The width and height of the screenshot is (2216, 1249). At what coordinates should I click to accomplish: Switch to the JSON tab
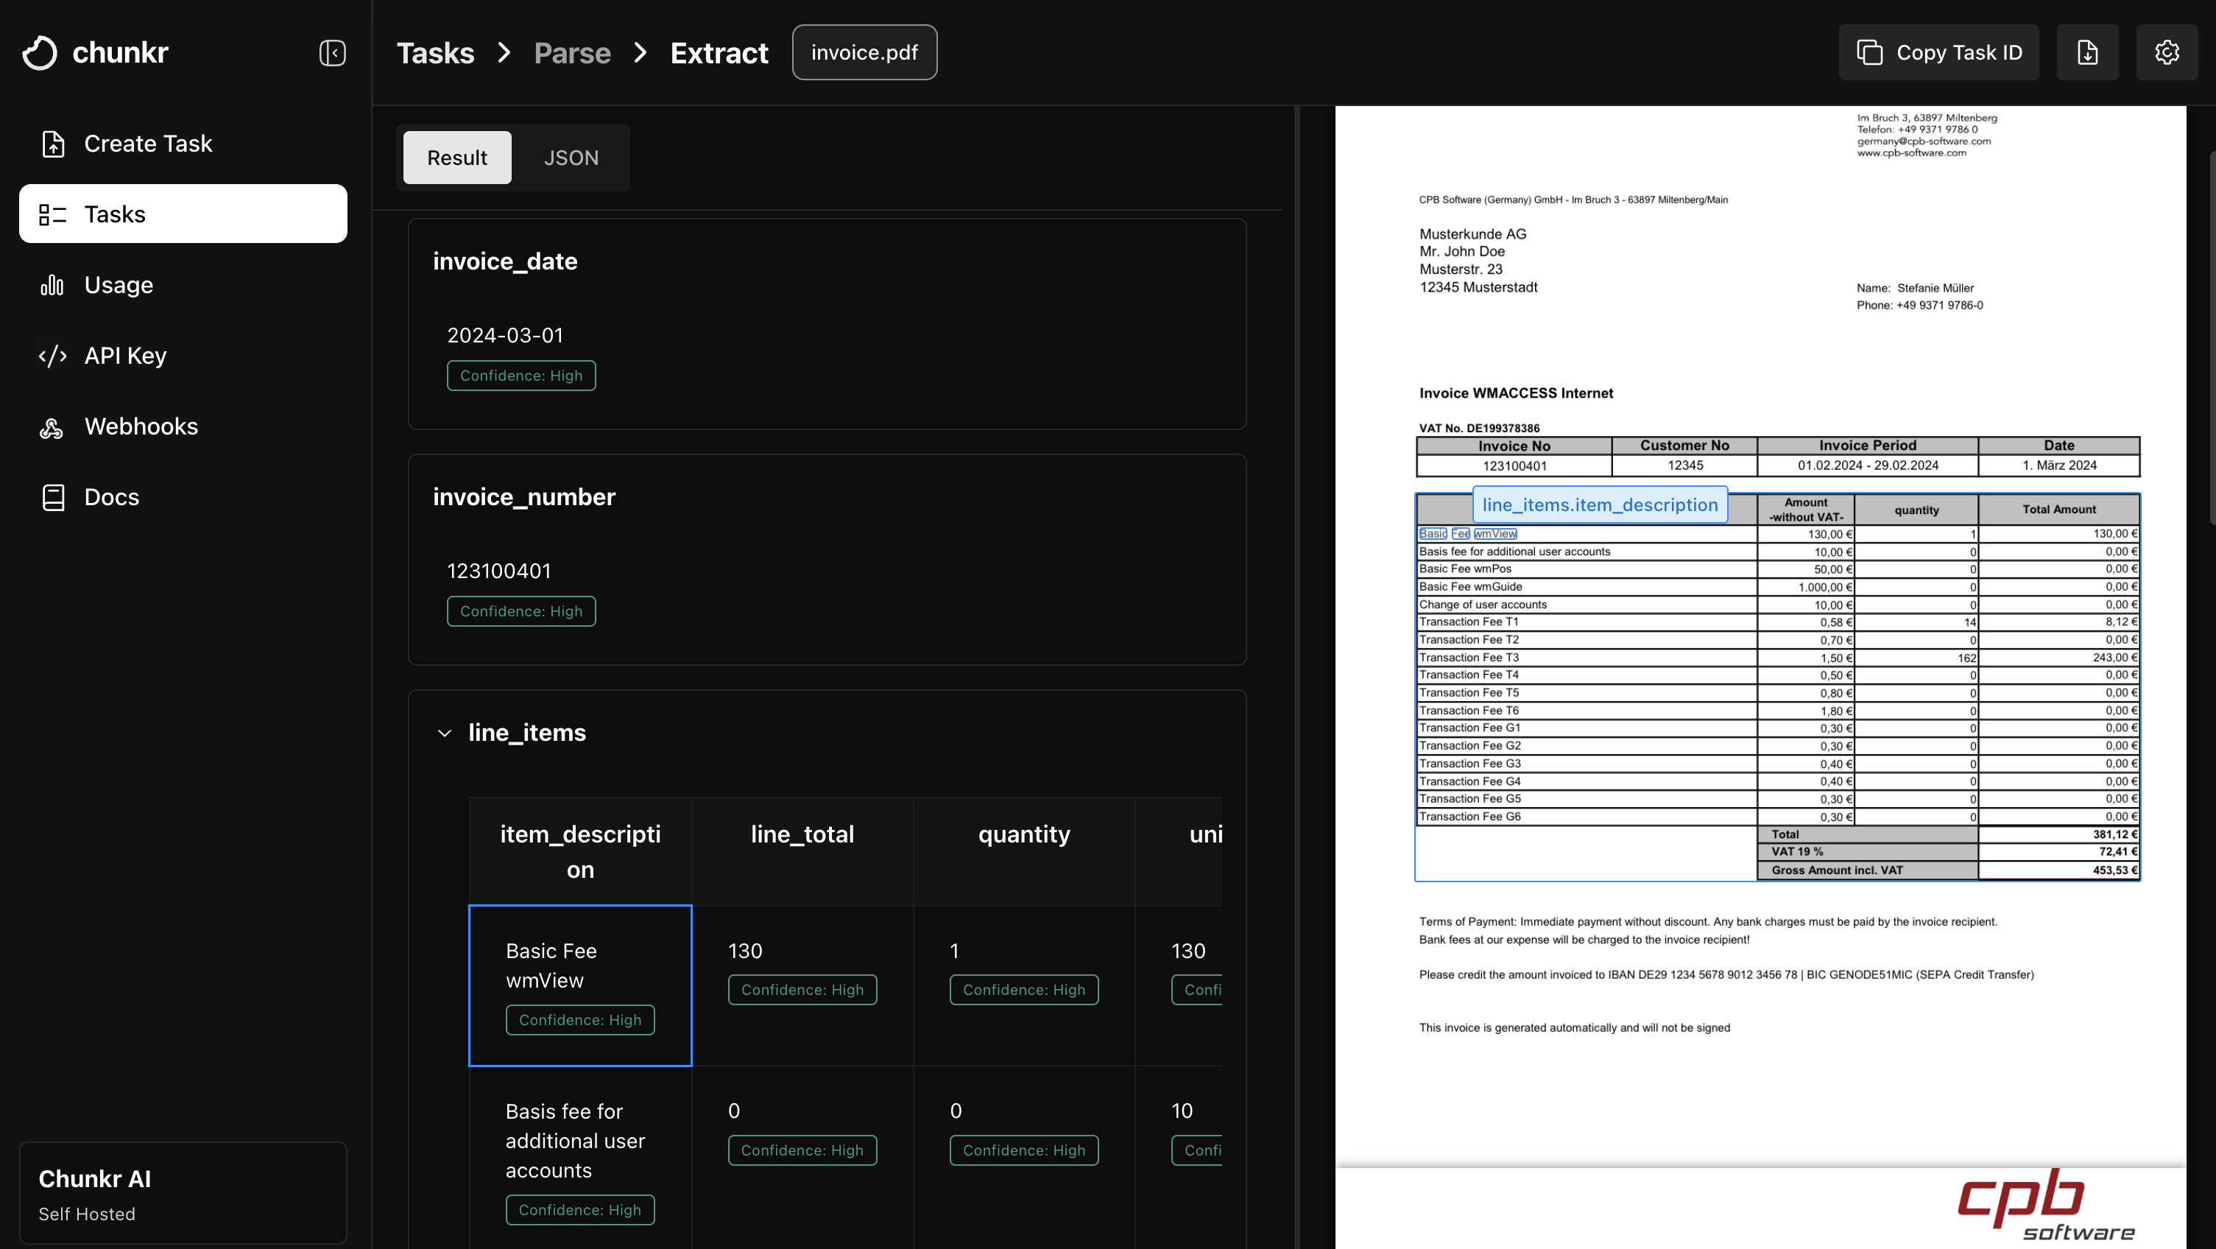[x=571, y=158]
